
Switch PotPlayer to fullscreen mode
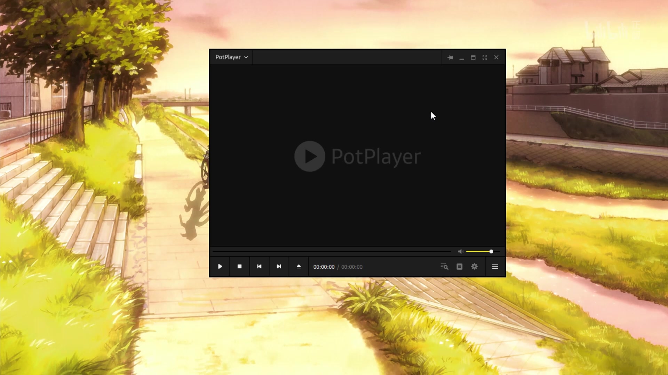pyautogui.click(x=485, y=58)
